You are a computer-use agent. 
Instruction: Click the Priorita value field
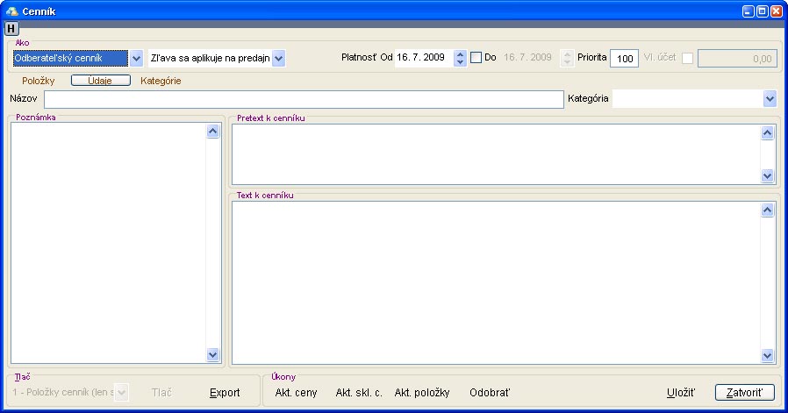624,59
